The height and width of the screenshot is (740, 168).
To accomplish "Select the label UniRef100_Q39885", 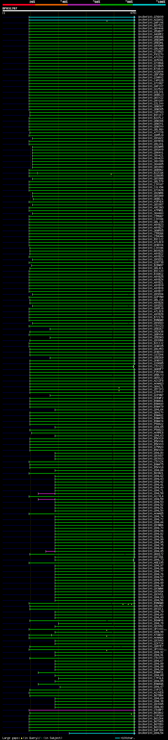I will coord(151,364).
